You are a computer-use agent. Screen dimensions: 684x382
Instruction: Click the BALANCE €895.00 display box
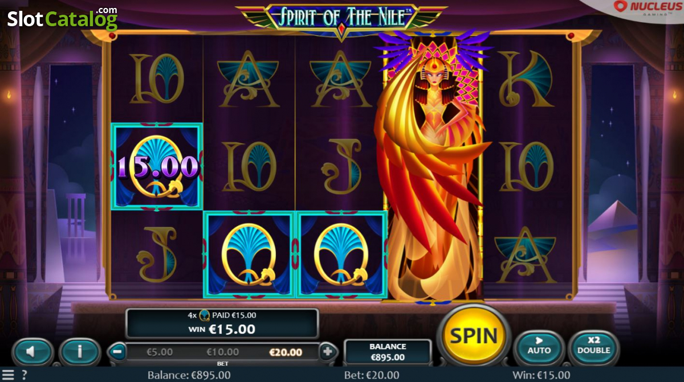click(388, 352)
